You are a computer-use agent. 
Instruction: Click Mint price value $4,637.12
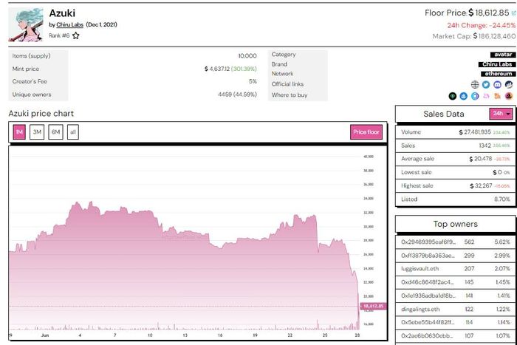(216, 69)
